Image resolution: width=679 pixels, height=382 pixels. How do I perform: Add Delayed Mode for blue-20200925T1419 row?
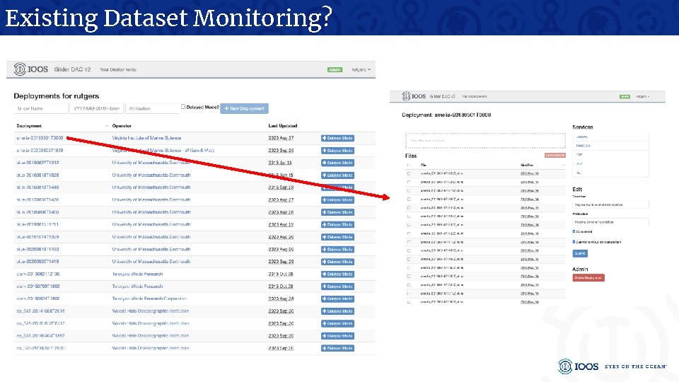(x=337, y=262)
